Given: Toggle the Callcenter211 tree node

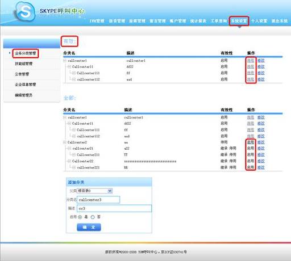Looking at the screenshot, I should point(74,155).
